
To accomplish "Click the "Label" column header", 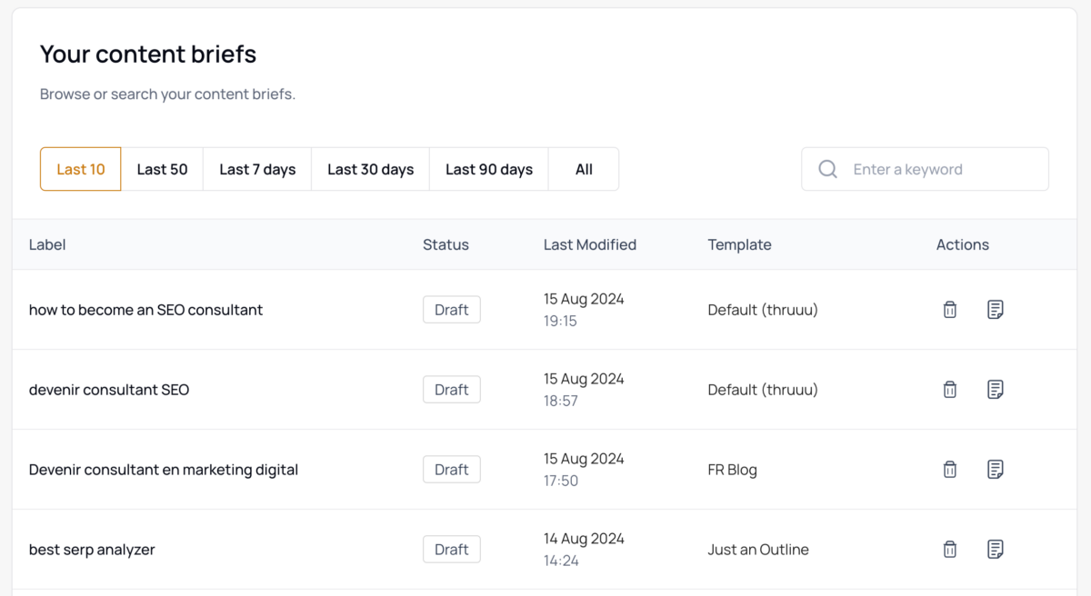I will tap(46, 244).
